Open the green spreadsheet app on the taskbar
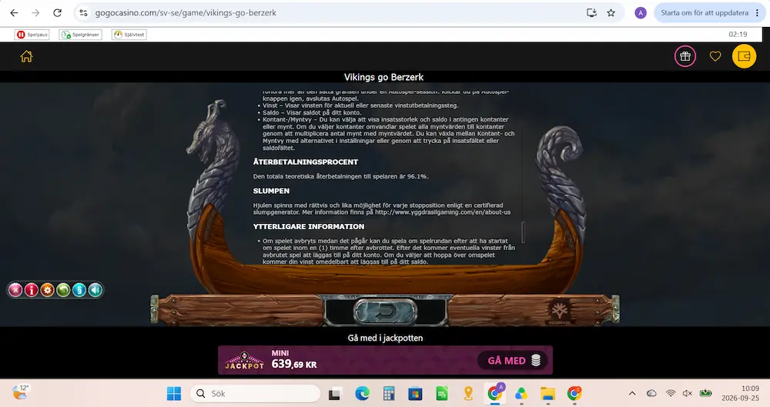Screen dimensions: 770x407 (441, 393)
